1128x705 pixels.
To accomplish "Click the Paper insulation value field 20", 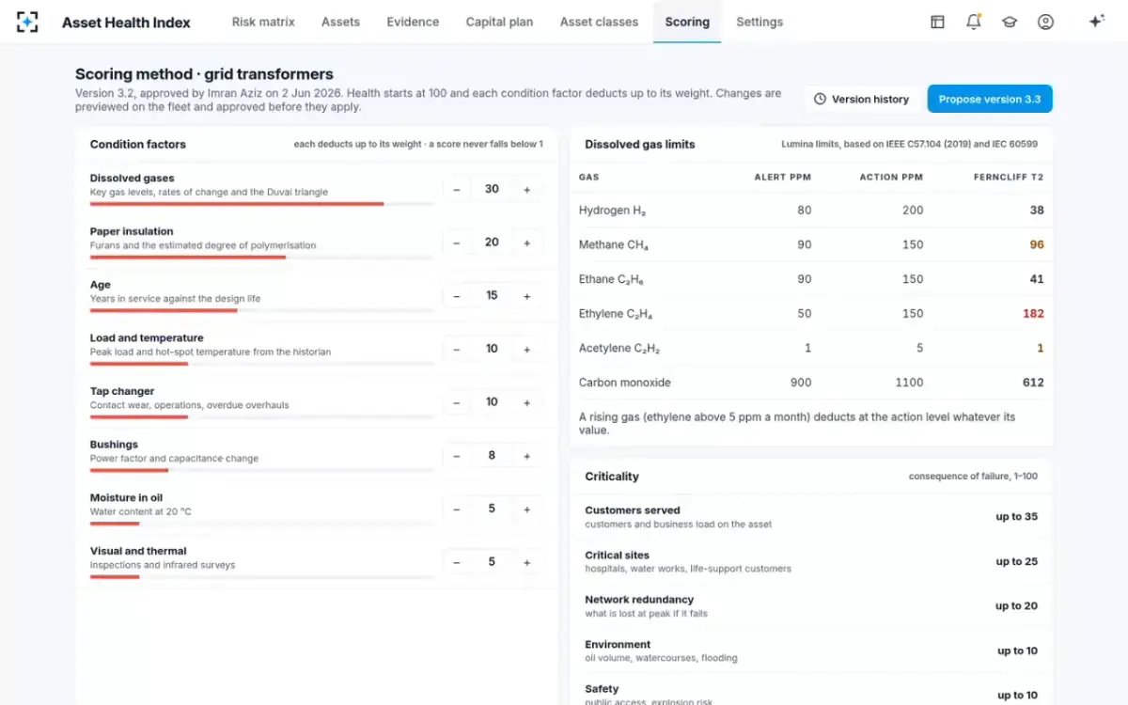I will 492,243.
